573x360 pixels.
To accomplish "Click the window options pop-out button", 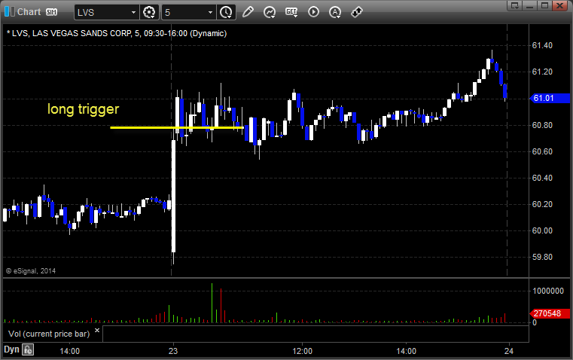I will (x=515, y=5).
